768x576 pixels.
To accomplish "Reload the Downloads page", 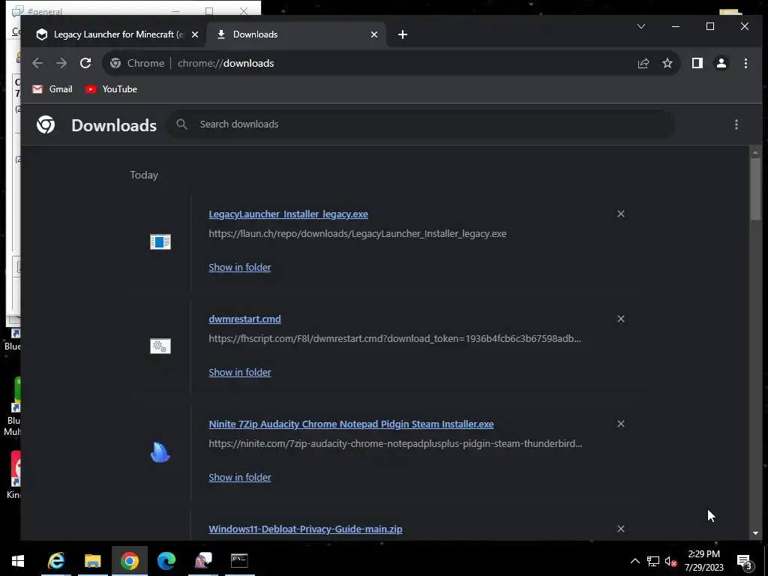I will (85, 63).
